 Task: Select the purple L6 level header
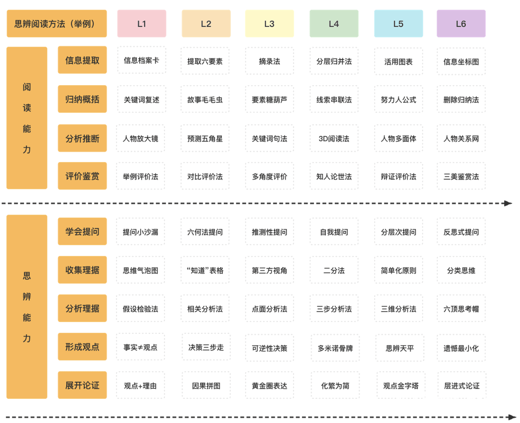(x=461, y=24)
